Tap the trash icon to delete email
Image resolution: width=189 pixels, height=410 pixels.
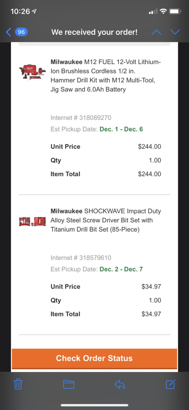[x=18, y=384]
